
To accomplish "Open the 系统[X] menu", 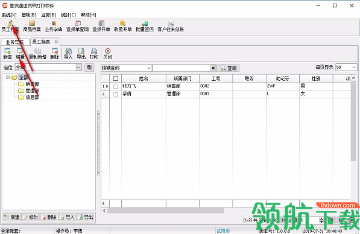I will tap(9, 15).
